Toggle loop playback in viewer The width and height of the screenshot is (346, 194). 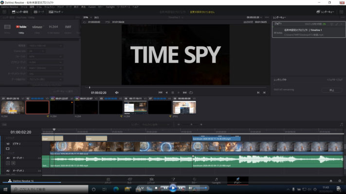point(191,92)
